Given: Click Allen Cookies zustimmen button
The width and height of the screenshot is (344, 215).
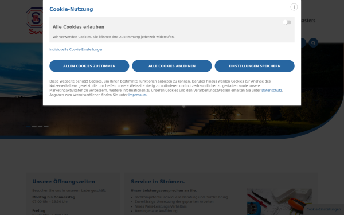Looking at the screenshot, I should click(x=89, y=66).
